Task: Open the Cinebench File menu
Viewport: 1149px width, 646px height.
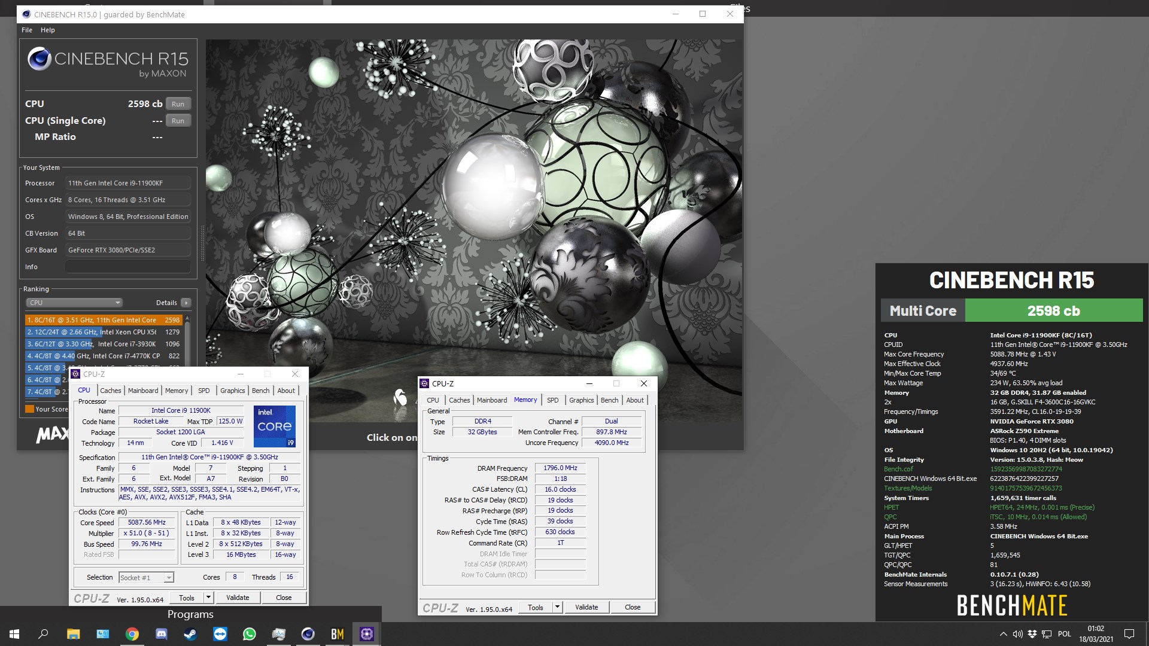Action: click(27, 30)
